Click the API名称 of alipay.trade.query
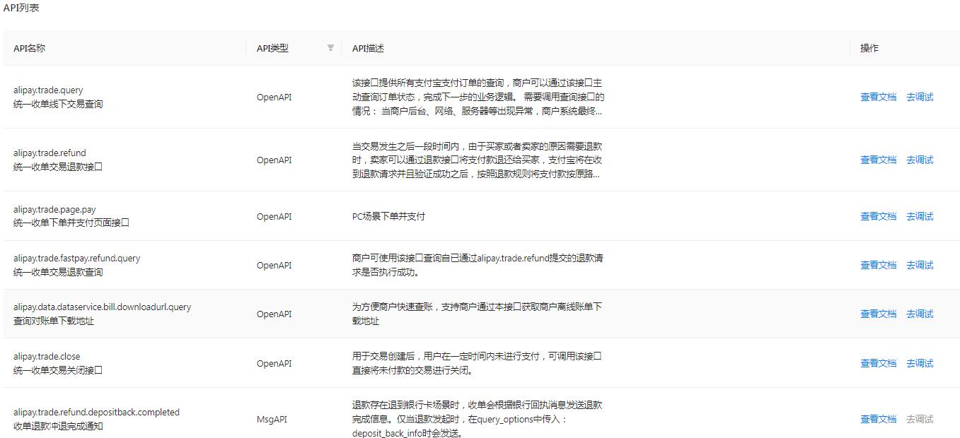960x438 pixels. [50, 90]
